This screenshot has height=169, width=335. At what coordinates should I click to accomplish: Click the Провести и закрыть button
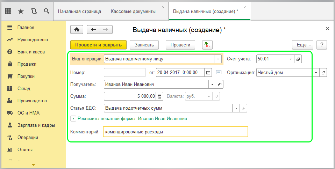point(98,45)
